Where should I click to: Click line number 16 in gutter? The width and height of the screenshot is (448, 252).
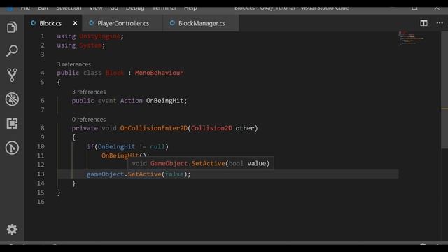(41, 202)
